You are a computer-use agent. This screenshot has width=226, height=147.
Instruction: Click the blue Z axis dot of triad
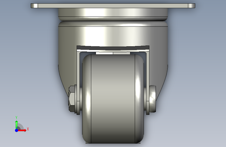pos(16,130)
